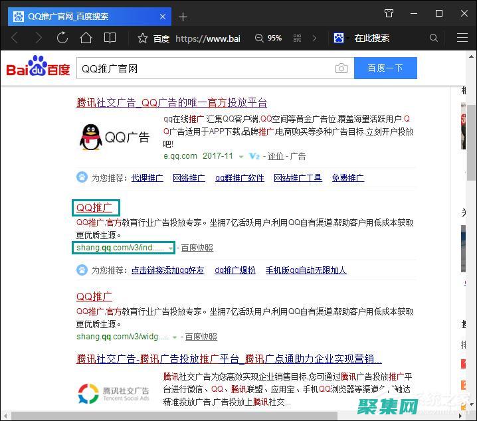Open the reading view book icon
Screen dimensions: 477x421
(x=110, y=38)
